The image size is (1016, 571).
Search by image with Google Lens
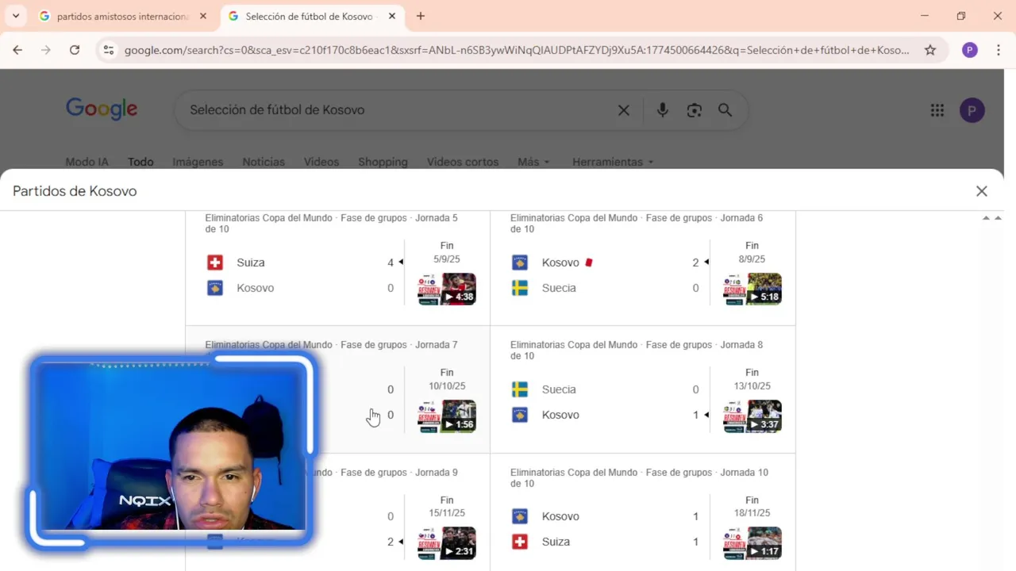pos(695,110)
